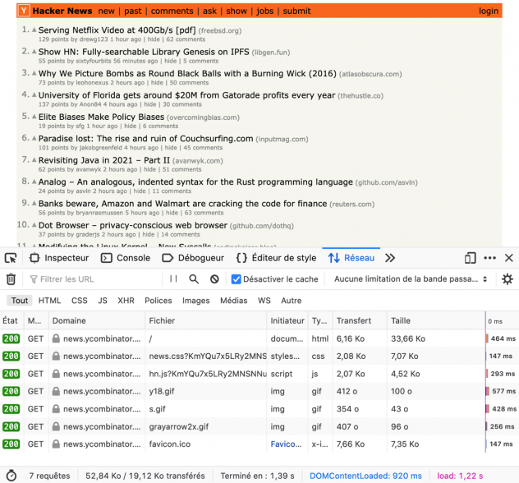The image size is (519, 483).
Task: Show more devtools tabs chevron
Action: 390,258
